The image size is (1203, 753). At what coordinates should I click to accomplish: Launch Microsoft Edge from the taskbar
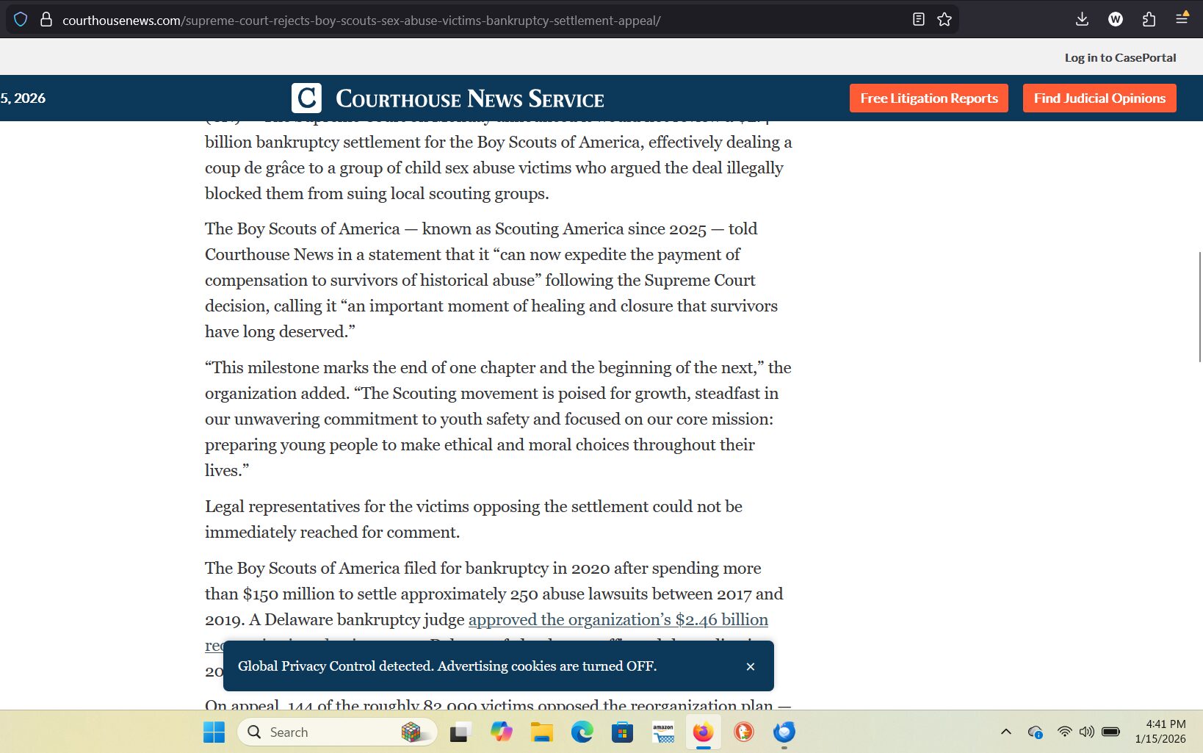(x=582, y=732)
